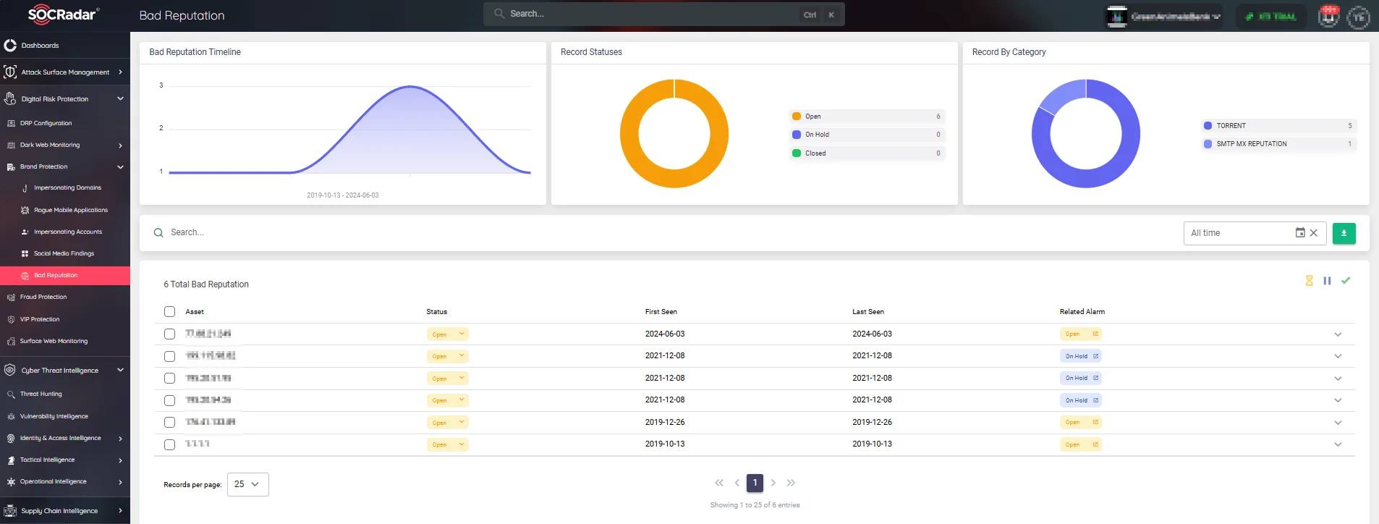Screen dimensions: 1379x524
Task: Expand details of the 2019-12-26 row
Action: tap(1338, 423)
